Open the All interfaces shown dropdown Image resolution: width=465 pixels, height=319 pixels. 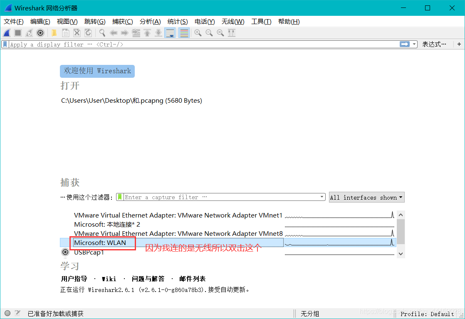click(x=366, y=198)
